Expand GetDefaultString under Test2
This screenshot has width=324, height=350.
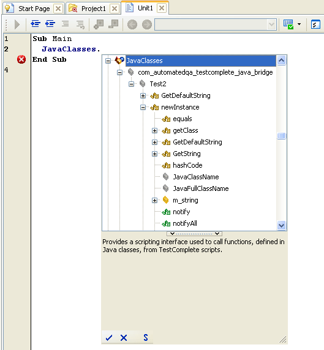[143, 95]
